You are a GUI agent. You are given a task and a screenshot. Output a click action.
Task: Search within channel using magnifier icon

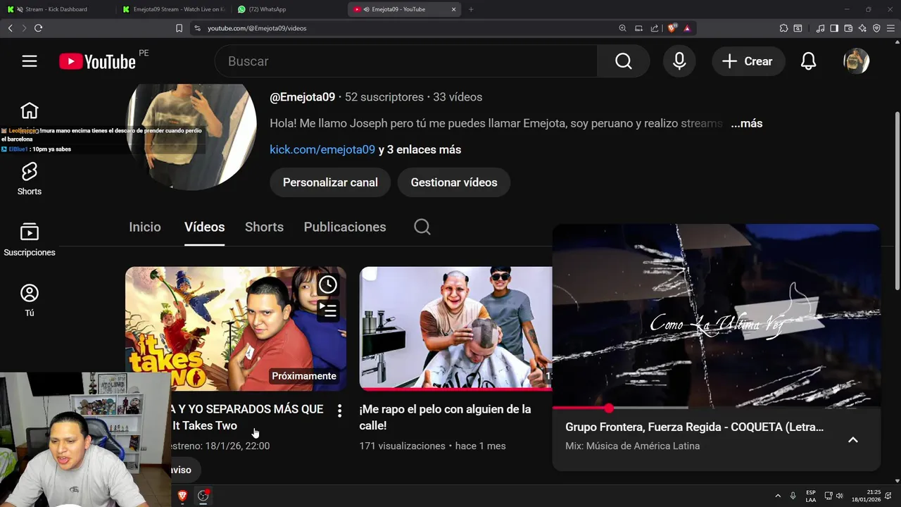(422, 227)
